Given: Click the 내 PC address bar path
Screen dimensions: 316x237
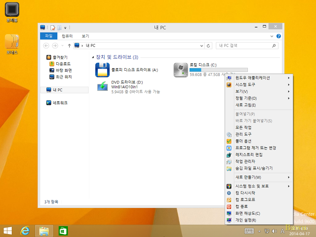Looking at the screenshot, I should tap(91, 45).
